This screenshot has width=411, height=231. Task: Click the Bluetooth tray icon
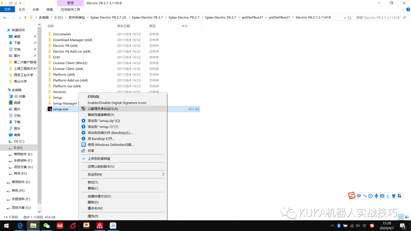coord(339,226)
